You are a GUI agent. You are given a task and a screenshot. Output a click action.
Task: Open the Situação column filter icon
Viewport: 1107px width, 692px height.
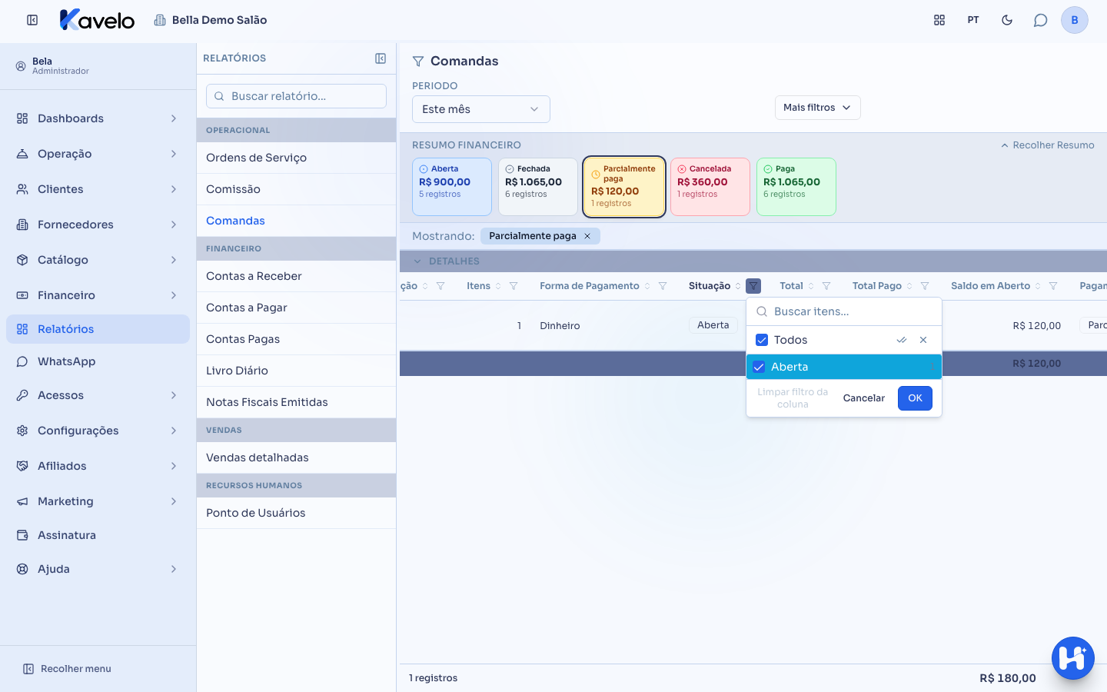point(753,286)
